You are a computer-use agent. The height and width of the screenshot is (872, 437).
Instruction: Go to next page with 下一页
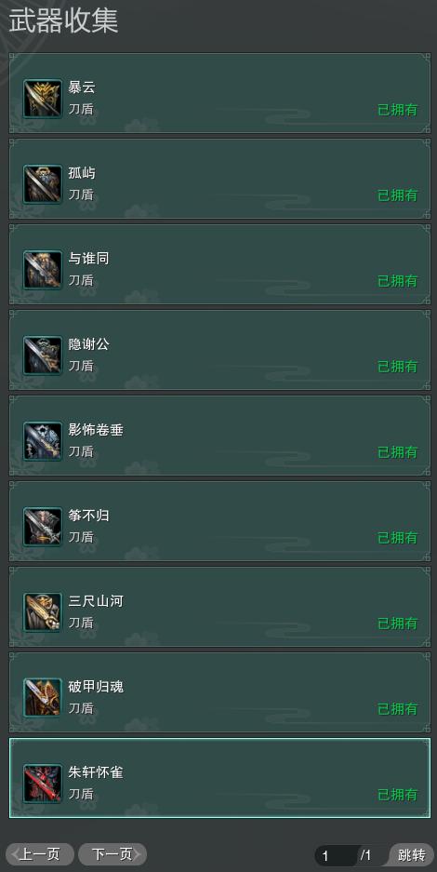tap(113, 854)
